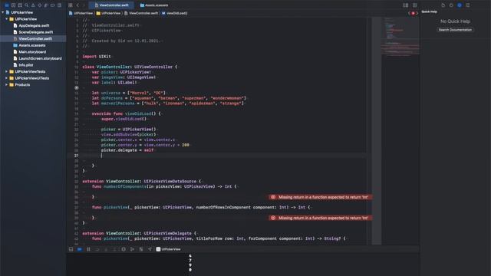Open the Debug View Hierarchy
491x276 pixels.
(124, 249)
